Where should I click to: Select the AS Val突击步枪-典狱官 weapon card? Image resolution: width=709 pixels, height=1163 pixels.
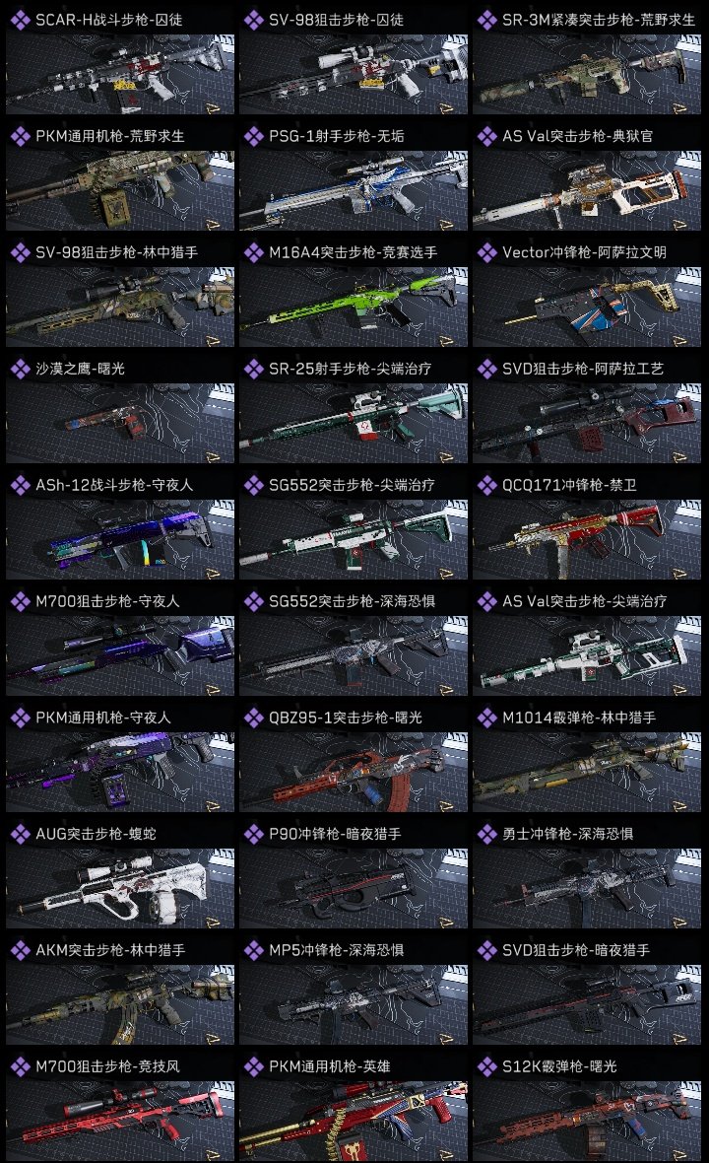tap(587, 174)
